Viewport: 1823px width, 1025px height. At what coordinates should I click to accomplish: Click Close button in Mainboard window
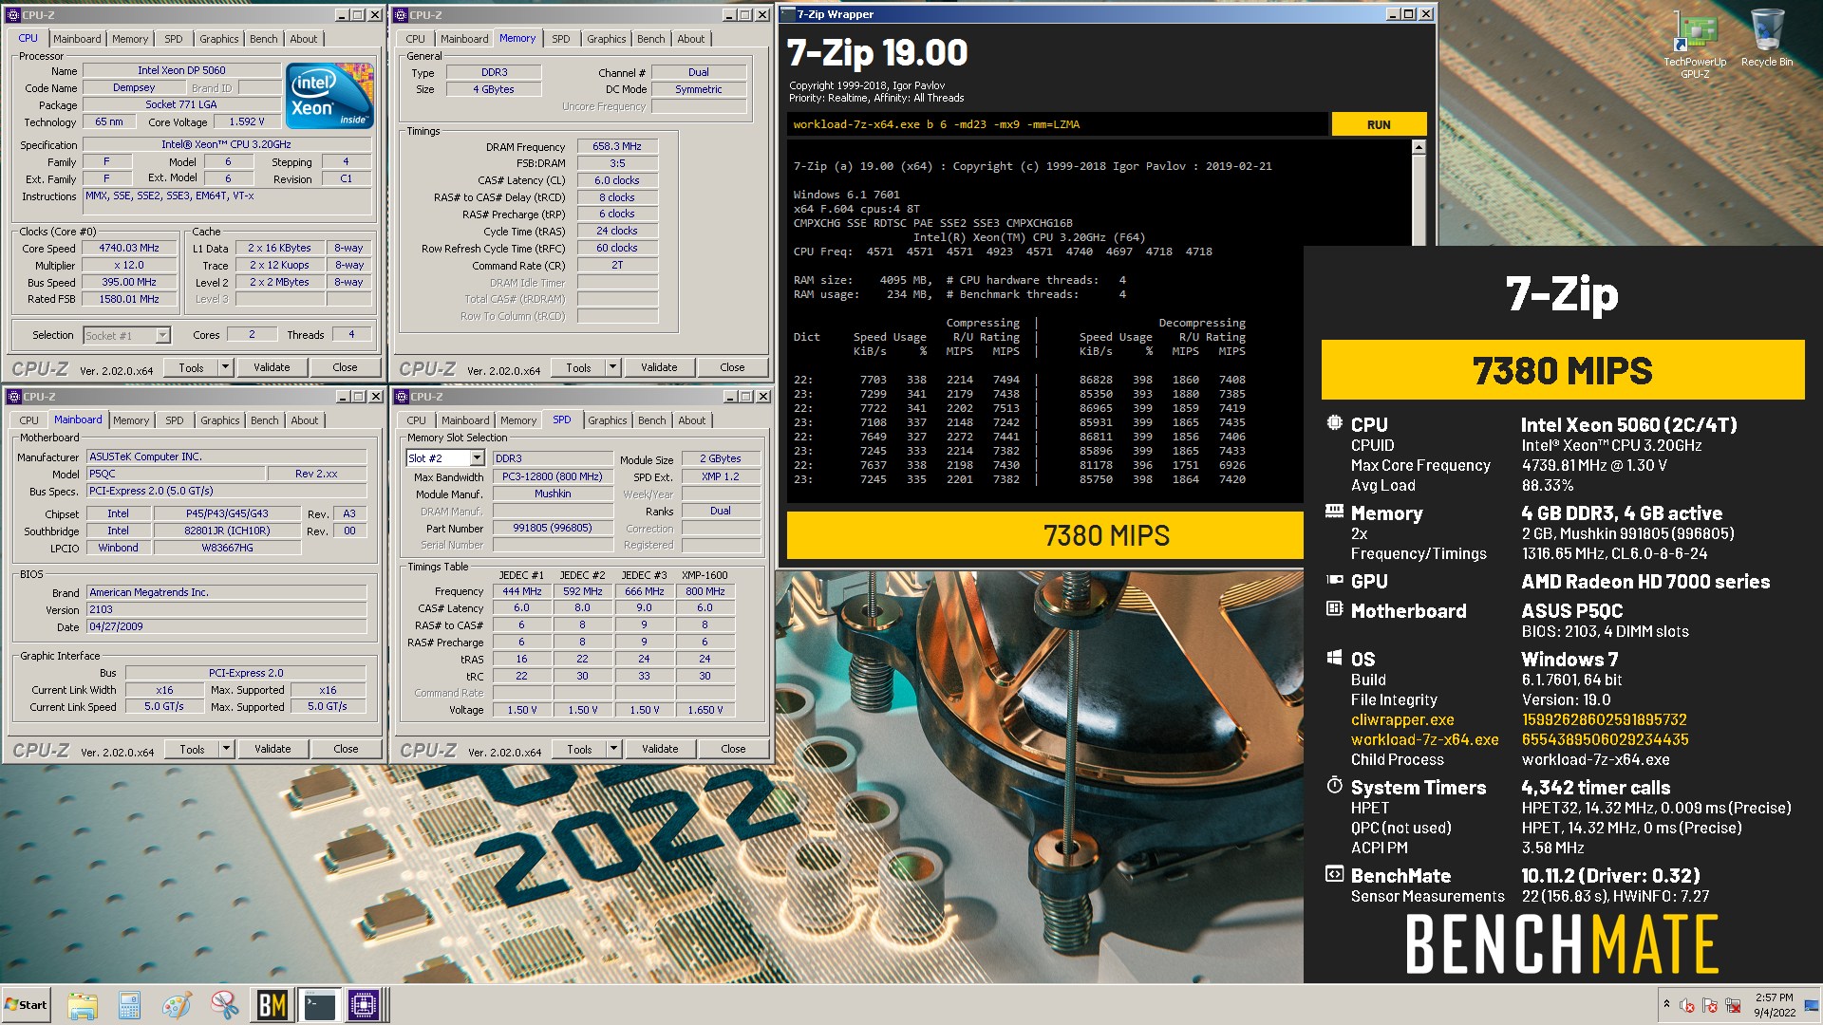[x=346, y=749]
